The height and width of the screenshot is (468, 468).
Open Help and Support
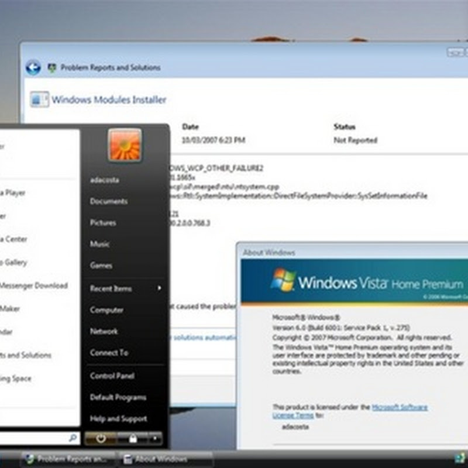[119, 419]
